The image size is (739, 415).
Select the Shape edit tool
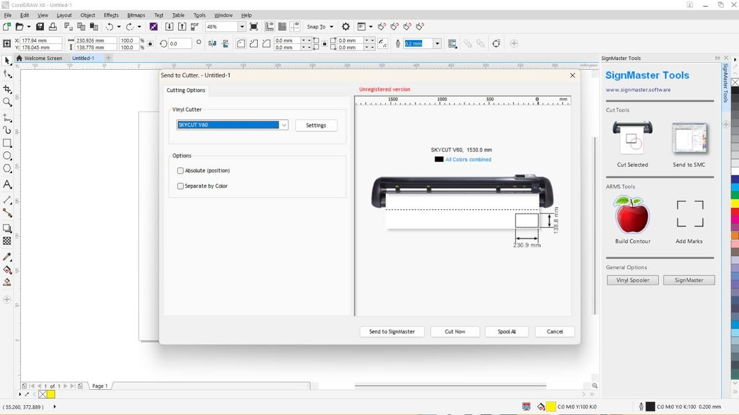pyautogui.click(x=7, y=74)
